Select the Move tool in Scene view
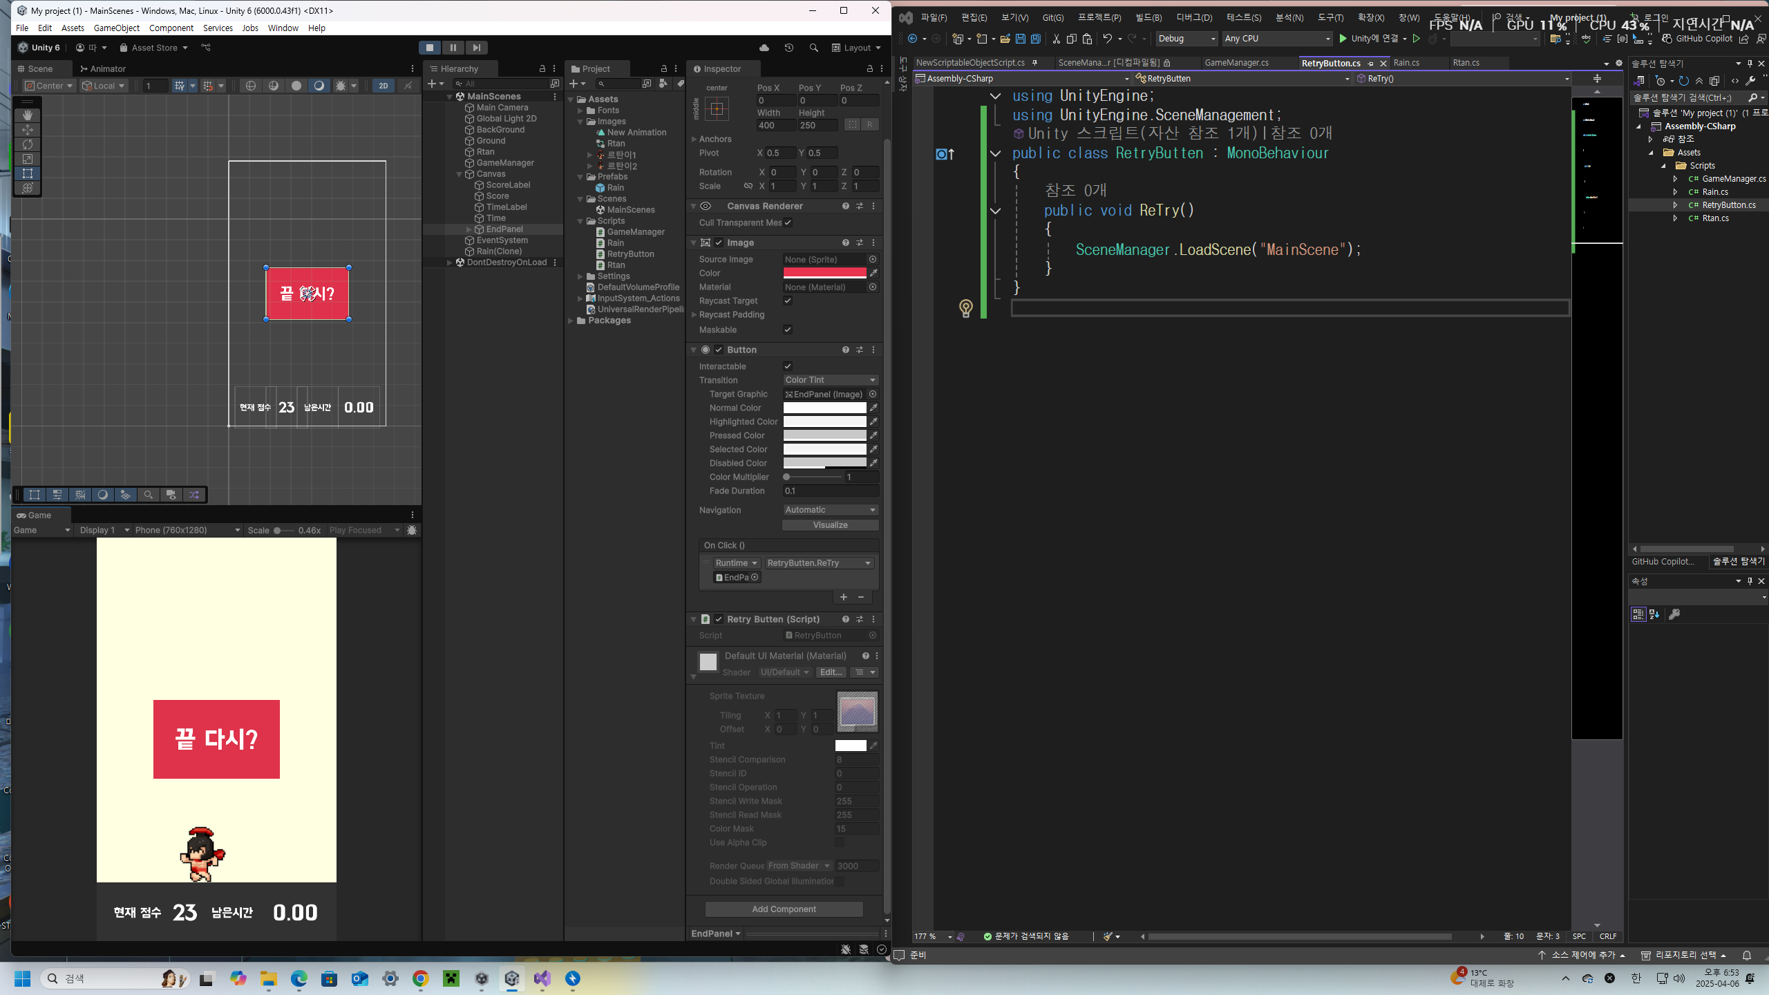 point(28,130)
